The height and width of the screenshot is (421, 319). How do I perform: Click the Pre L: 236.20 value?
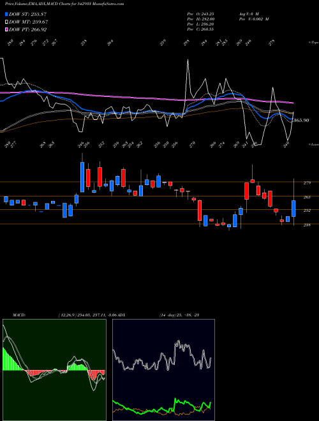pos(200,24)
